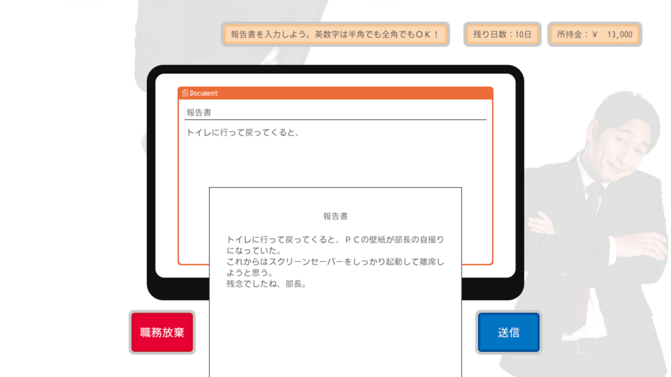Screen dimensions: 671x377
Task: Click the sample line mentioning ＰＣの壁紙
Action: click(x=335, y=239)
